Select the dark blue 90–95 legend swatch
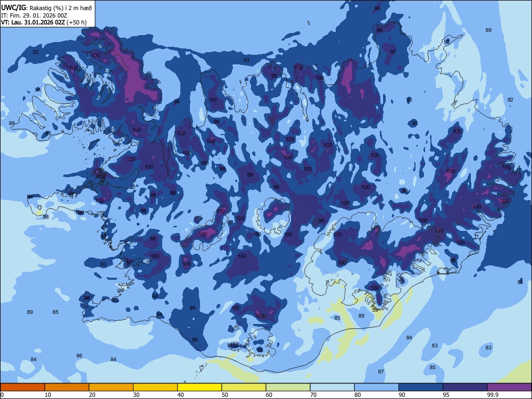Screen dimensions: 532x399 tap(421, 387)
